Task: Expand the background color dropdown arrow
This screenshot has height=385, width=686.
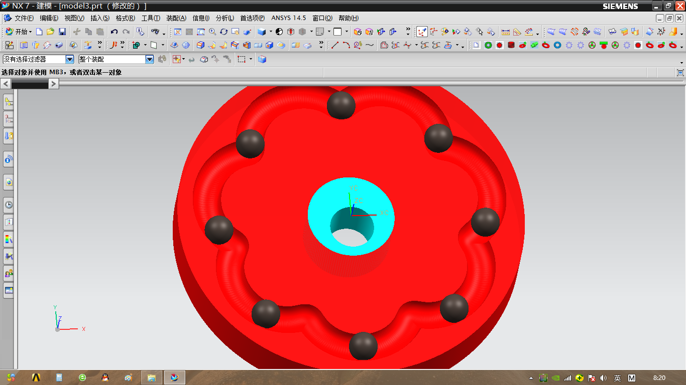Action: click(346, 32)
